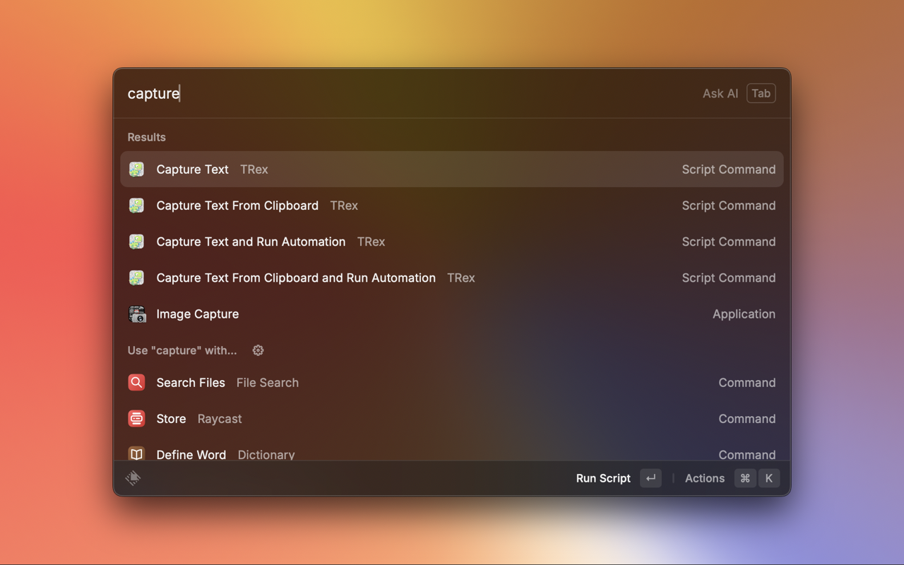Select the Image Capture application result
The width and height of the screenshot is (904, 565).
click(452, 314)
